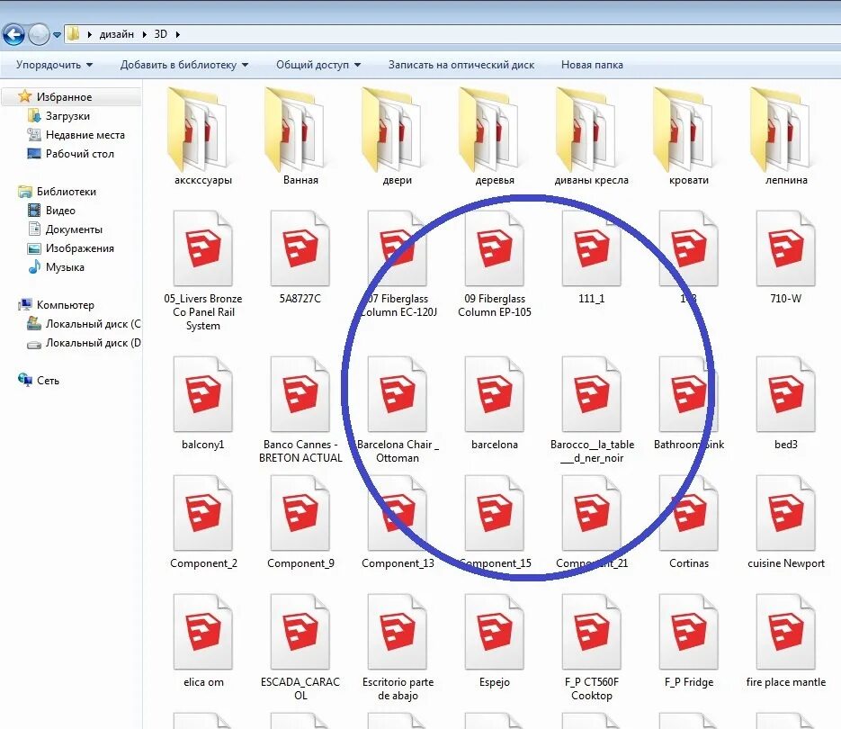Select the 'balcony1' SketchUp file
The width and height of the screenshot is (841, 729).
[x=203, y=404]
